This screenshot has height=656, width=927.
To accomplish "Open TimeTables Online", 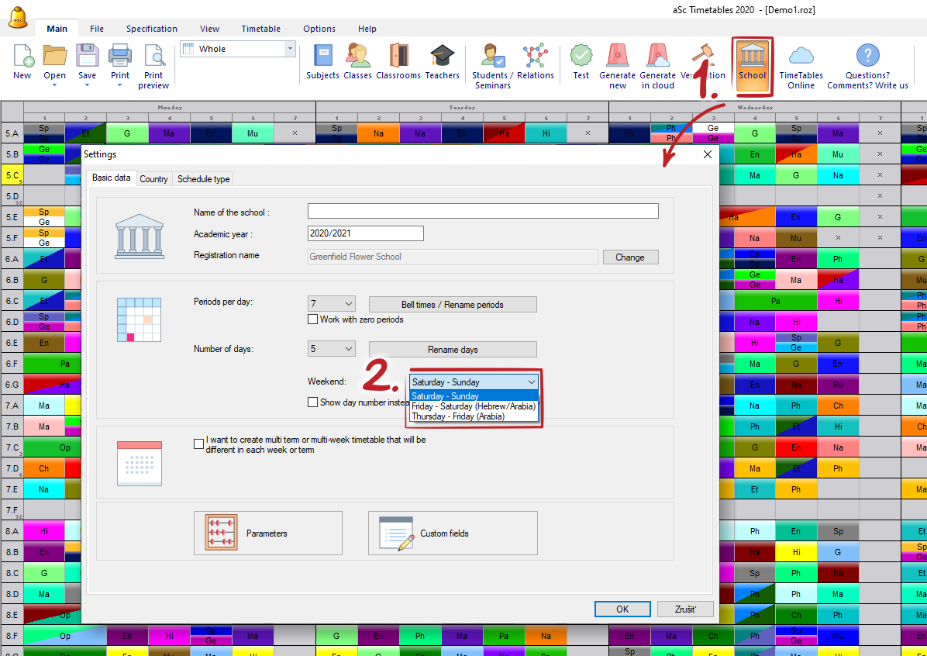I will tap(801, 66).
